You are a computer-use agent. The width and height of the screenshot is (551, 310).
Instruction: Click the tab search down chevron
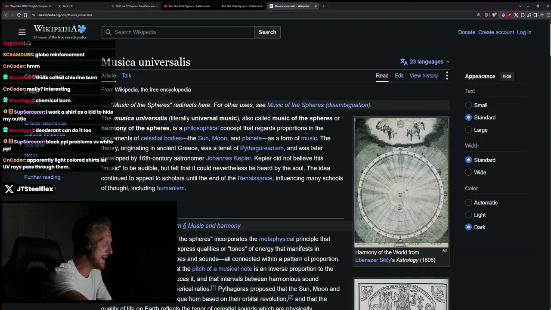tap(520, 6)
